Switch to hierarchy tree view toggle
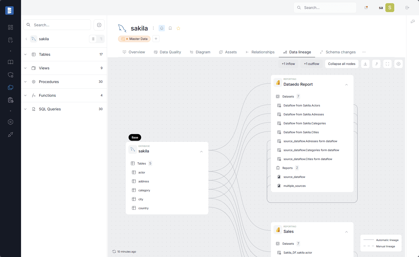Image resolution: width=419 pixels, height=257 pixels. [x=101, y=39]
